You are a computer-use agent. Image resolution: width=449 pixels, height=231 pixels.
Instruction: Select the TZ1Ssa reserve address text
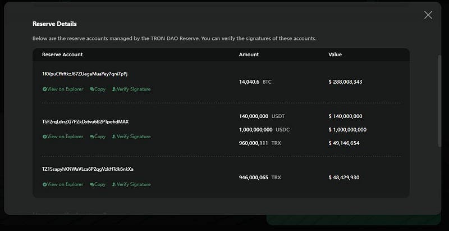tap(88, 169)
